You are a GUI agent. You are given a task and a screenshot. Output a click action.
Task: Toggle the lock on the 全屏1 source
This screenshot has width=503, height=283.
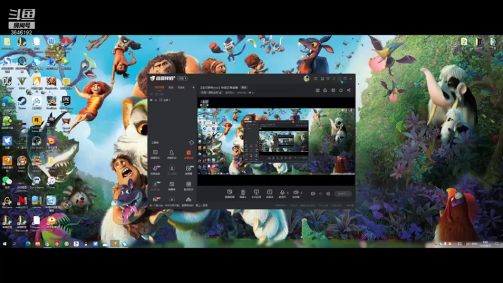tap(156, 100)
